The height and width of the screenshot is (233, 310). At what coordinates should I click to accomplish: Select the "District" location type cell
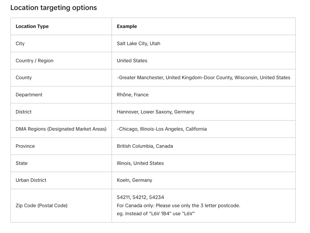[x=24, y=112]
